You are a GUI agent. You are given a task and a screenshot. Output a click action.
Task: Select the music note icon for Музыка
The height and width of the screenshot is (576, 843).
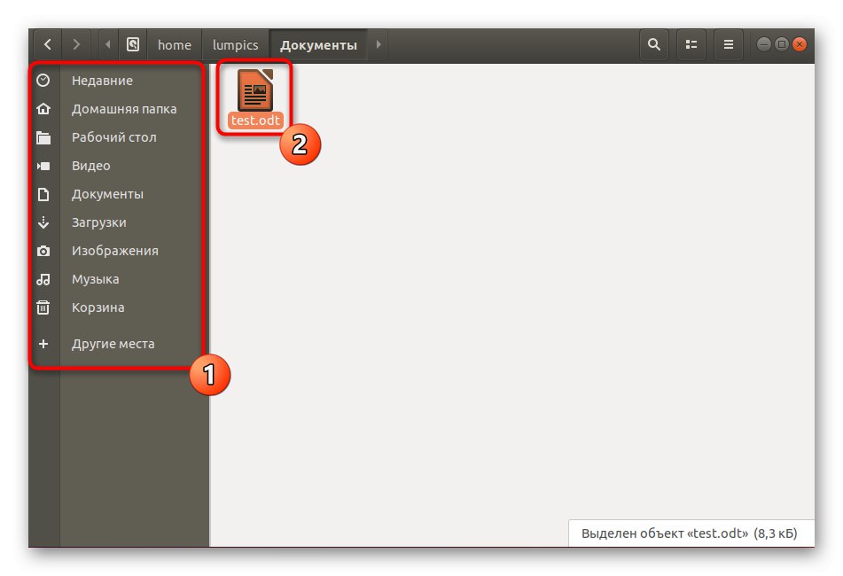43,279
